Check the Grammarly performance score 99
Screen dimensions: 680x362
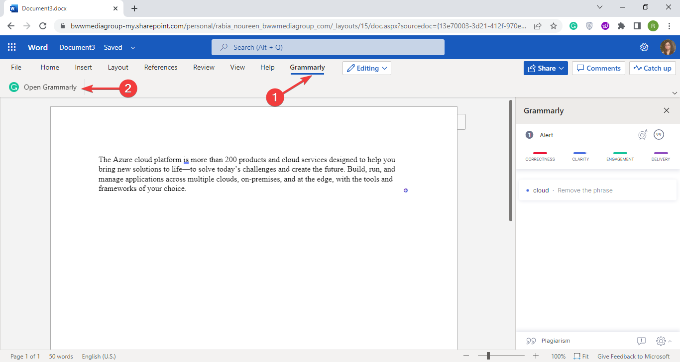[x=659, y=134]
